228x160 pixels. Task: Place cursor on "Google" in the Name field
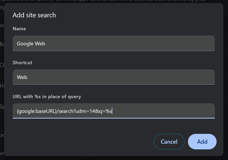tap(24, 43)
